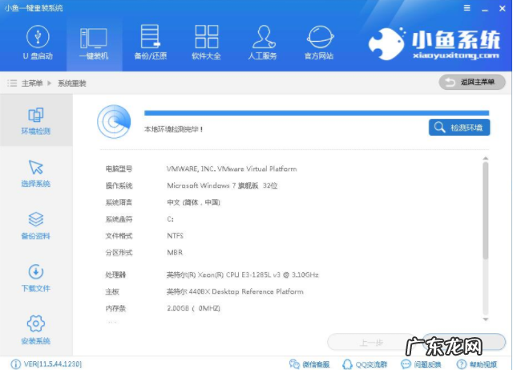Viewport: 513px width, 370px height.
Task: Click the scrollbar up arrow in the info list
Action: tap(486, 159)
